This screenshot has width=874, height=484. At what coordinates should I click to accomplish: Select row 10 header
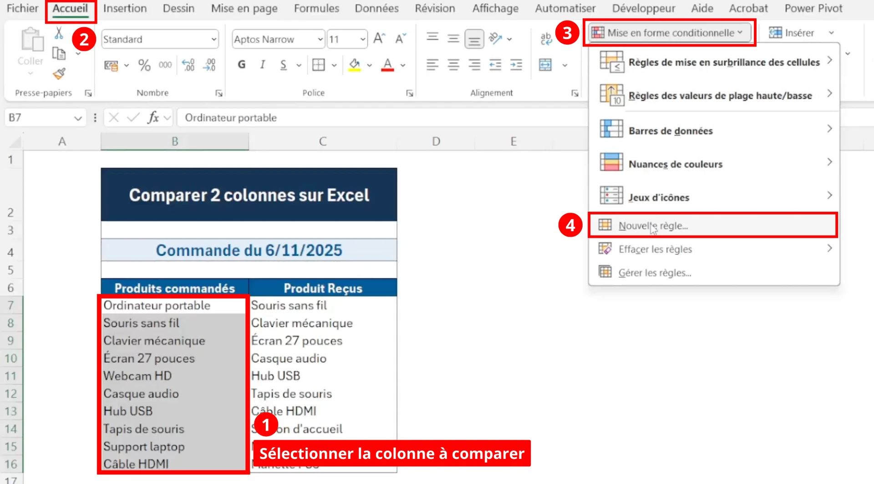[x=11, y=358]
